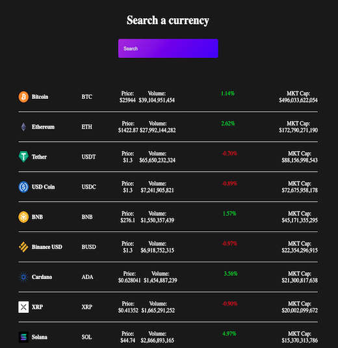Focus the purple Search input field
Viewport: 338px width, 348px height.
point(168,48)
